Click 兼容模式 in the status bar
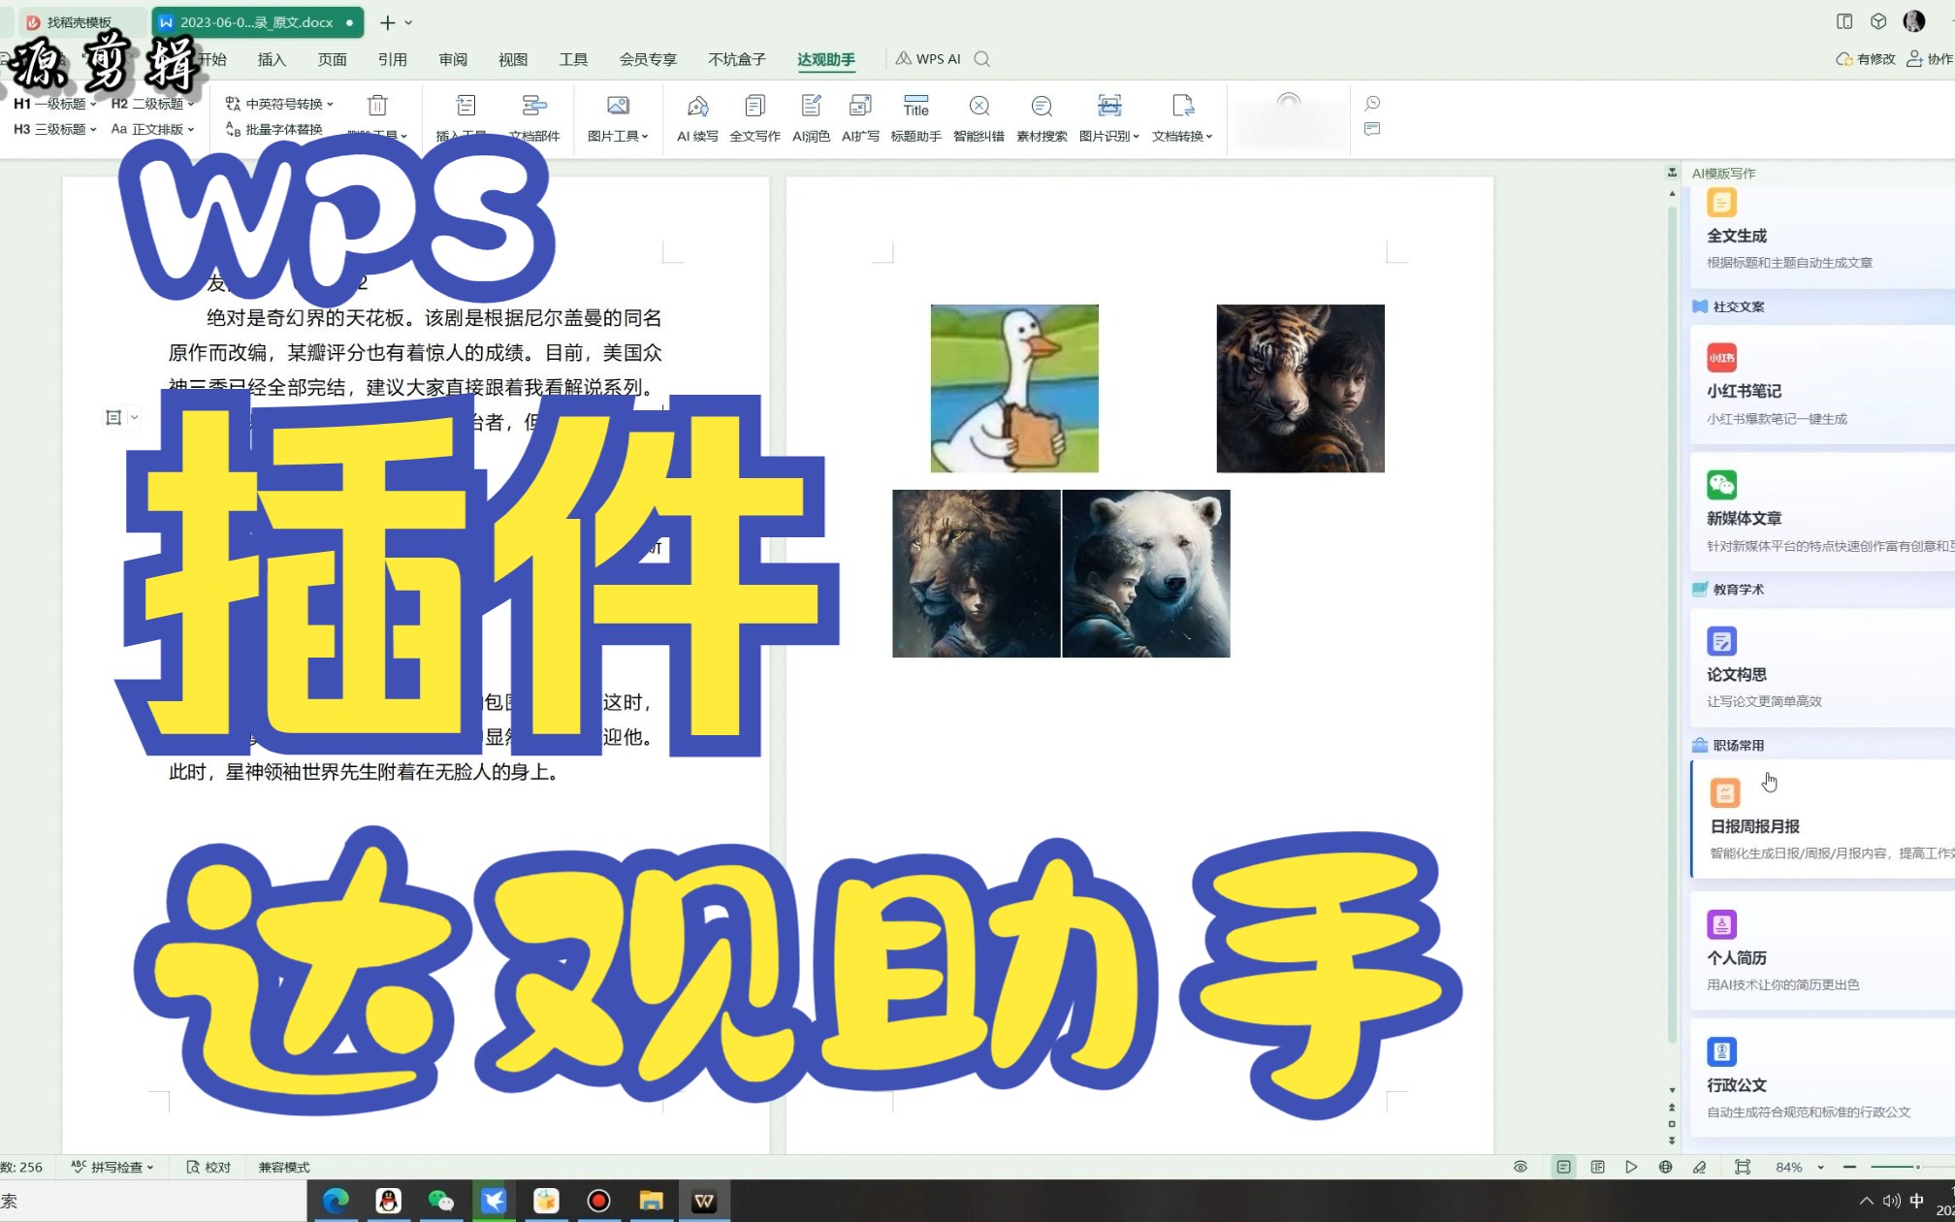The height and width of the screenshot is (1222, 1955). click(283, 1167)
